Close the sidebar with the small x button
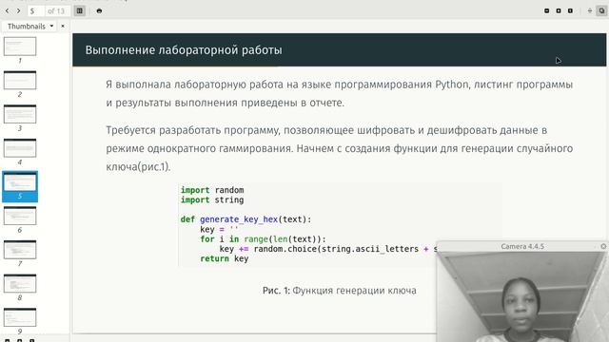 tap(63, 26)
